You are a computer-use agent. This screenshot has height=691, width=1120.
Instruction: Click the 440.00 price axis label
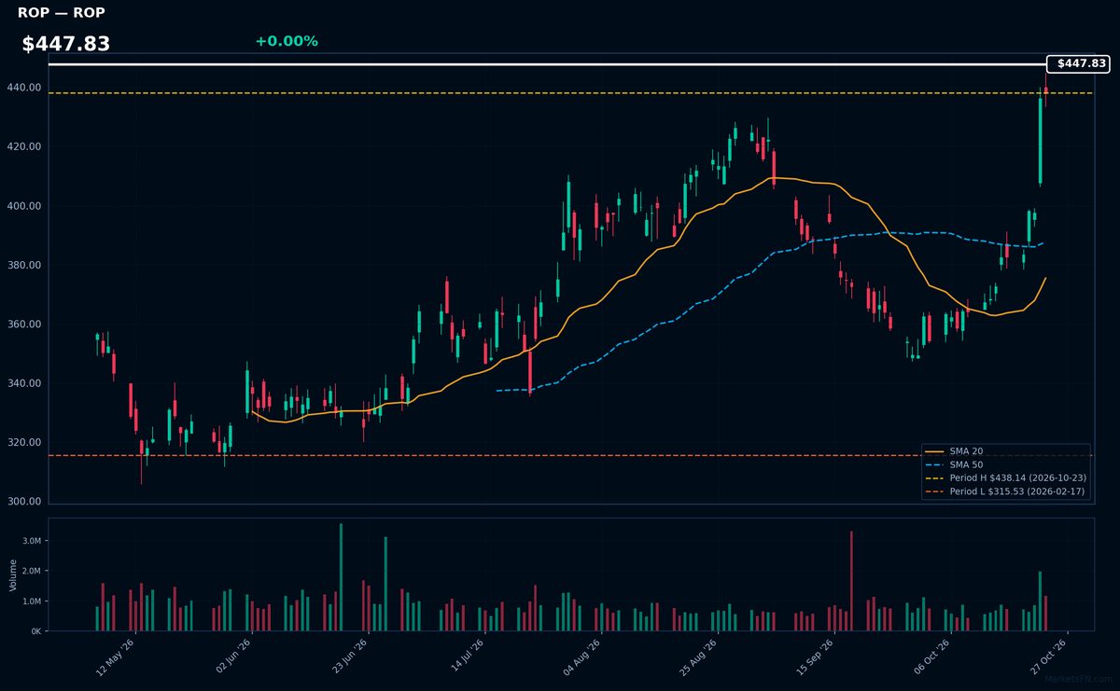[26, 88]
